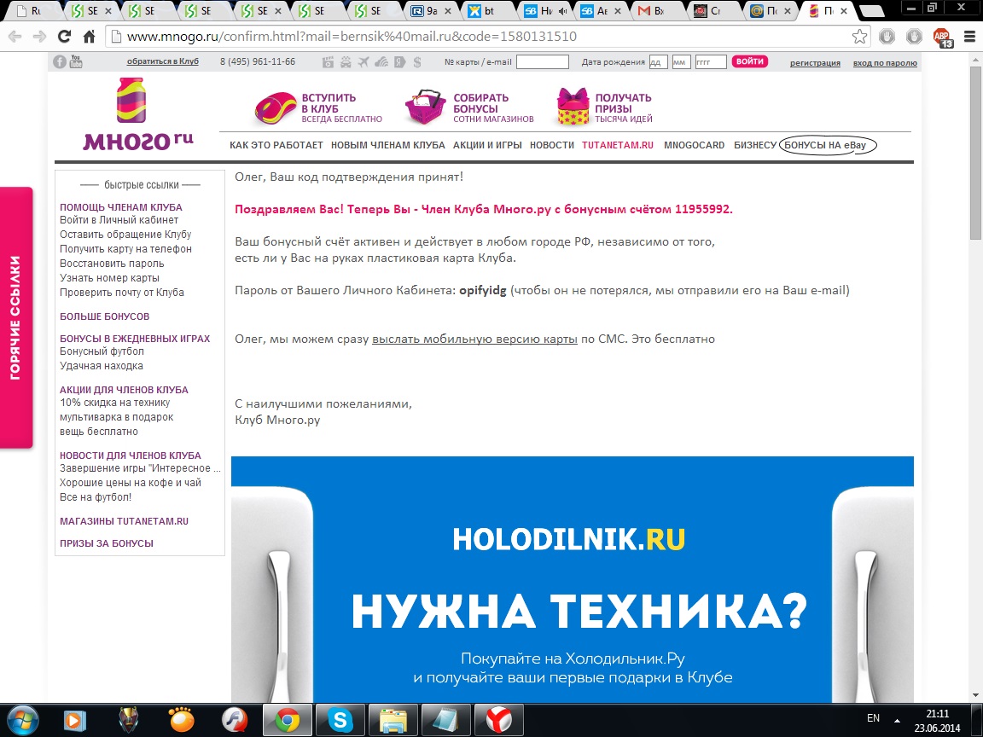
Task: Click the page vertical scrollbar thumb
Action: (975, 153)
